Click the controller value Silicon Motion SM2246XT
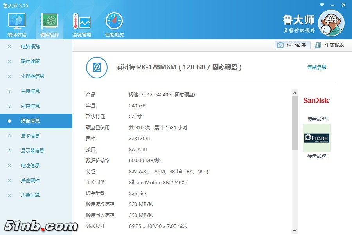This screenshot has width=352, height=235. [158, 183]
